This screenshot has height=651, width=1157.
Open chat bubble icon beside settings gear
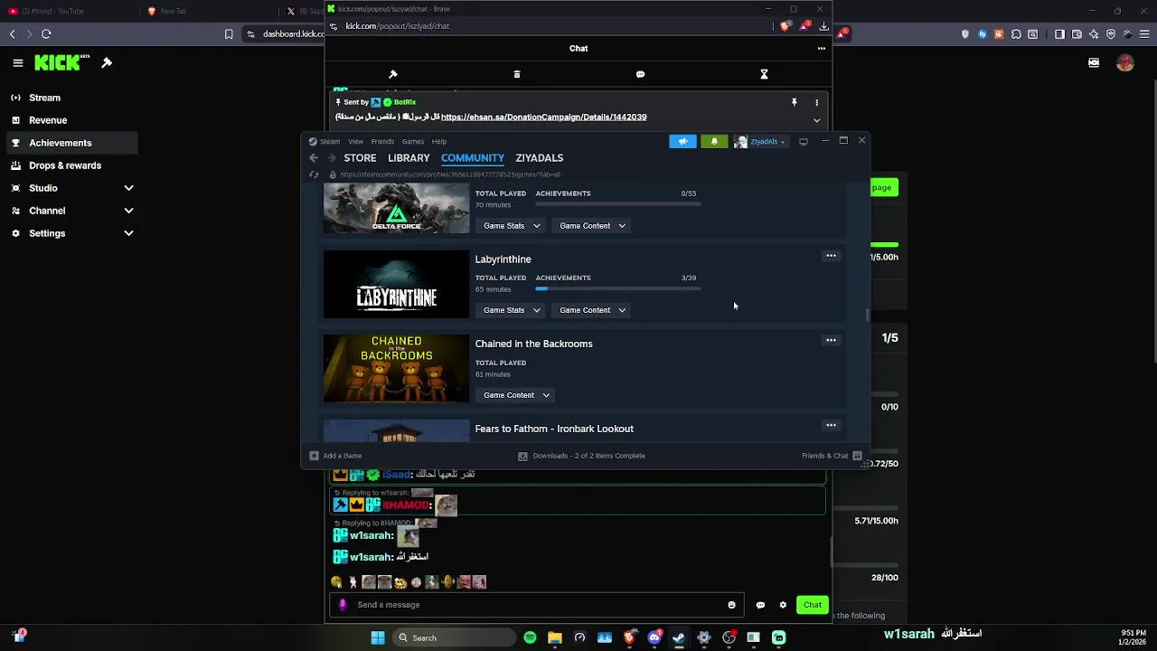tap(760, 605)
